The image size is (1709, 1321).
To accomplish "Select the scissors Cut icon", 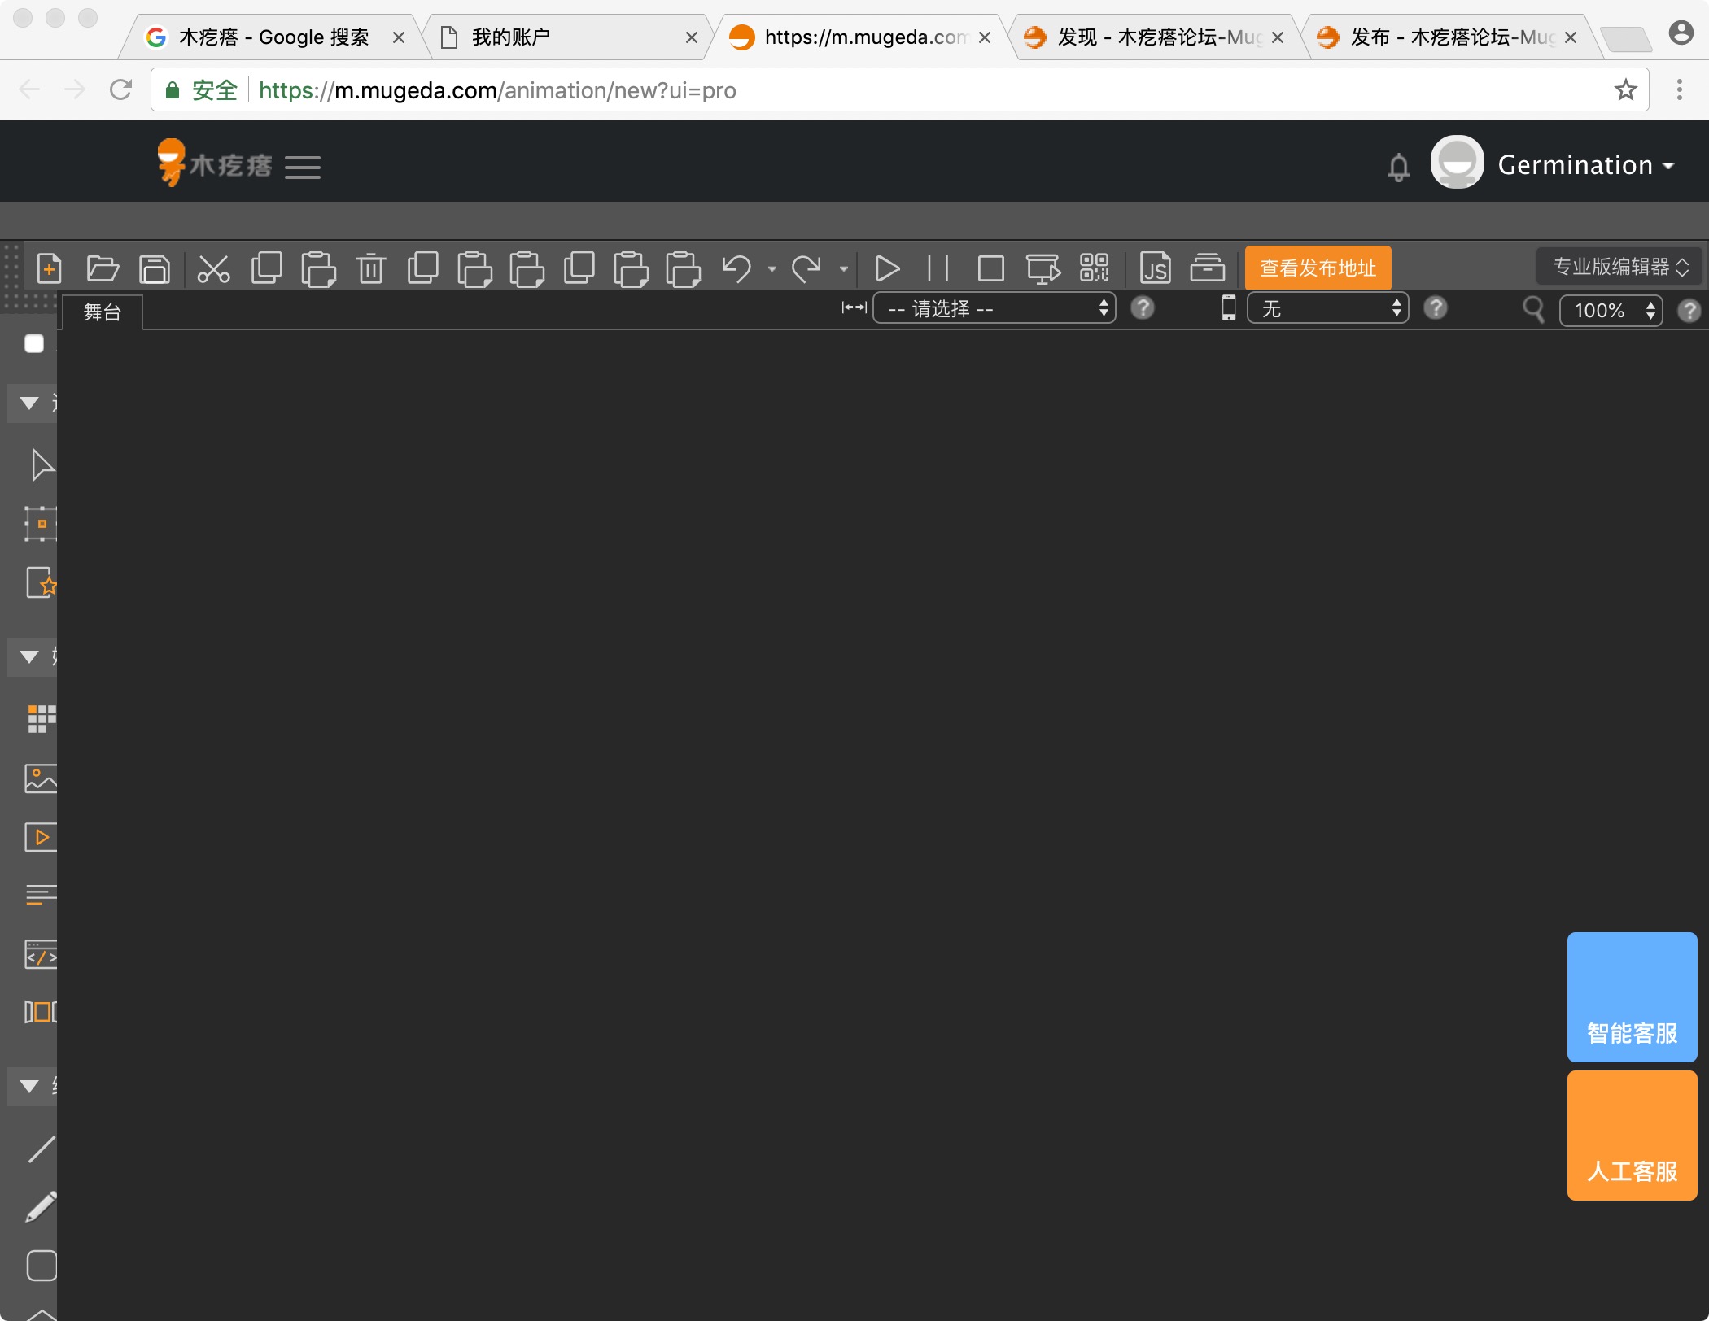I will [213, 268].
